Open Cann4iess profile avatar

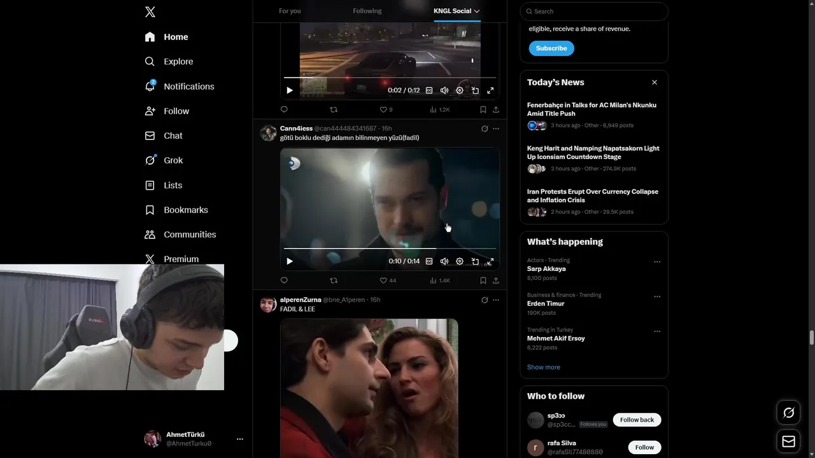[x=268, y=133]
